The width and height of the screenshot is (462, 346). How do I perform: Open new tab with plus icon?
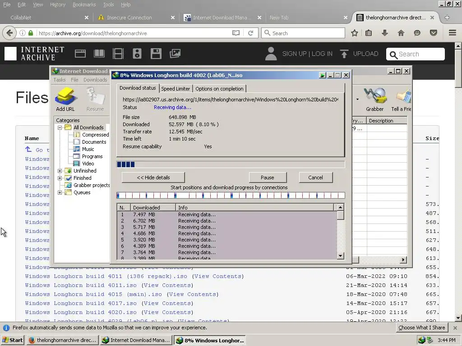click(x=447, y=18)
